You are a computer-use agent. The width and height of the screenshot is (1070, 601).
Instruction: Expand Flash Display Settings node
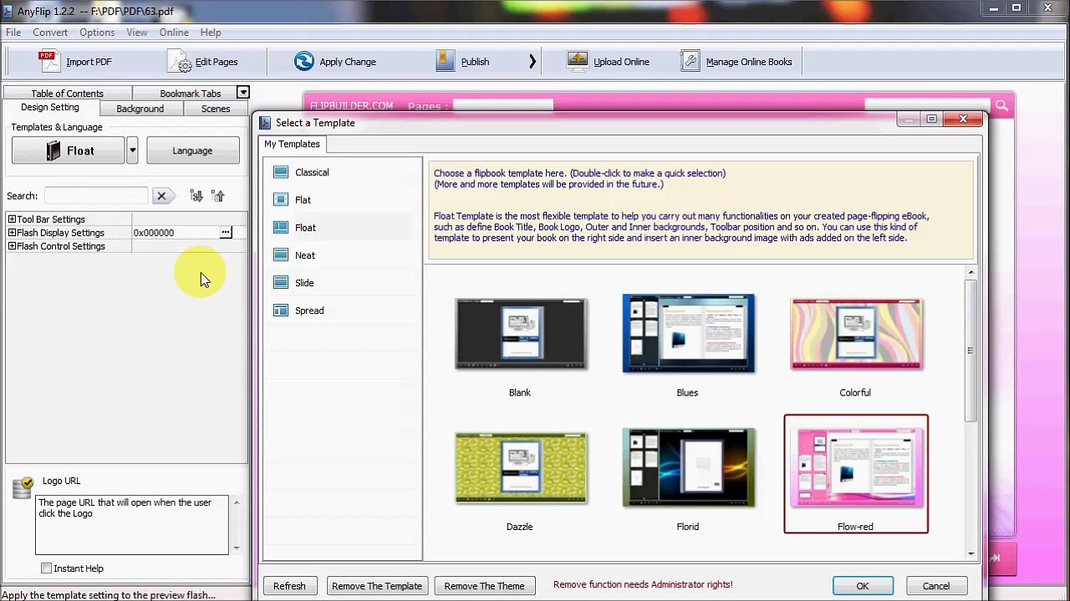(12, 233)
